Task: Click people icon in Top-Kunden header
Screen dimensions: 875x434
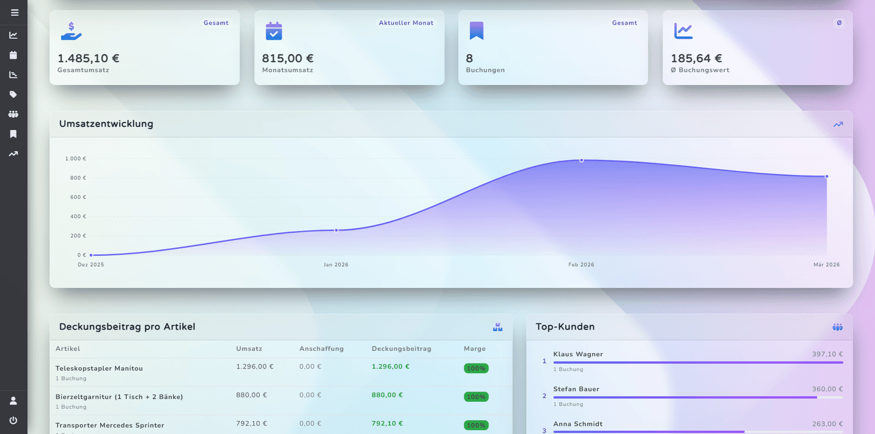Action: coord(837,327)
